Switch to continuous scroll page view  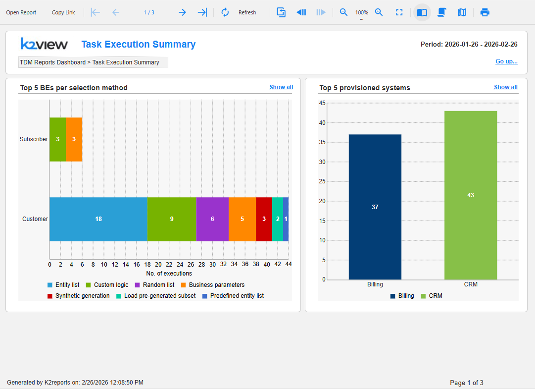(442, 12)
